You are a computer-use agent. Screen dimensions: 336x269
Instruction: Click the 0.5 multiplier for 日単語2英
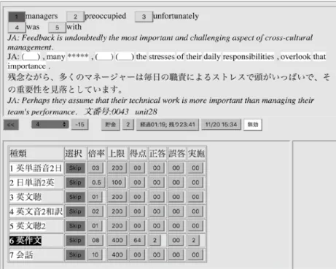[x=96, y=182]
